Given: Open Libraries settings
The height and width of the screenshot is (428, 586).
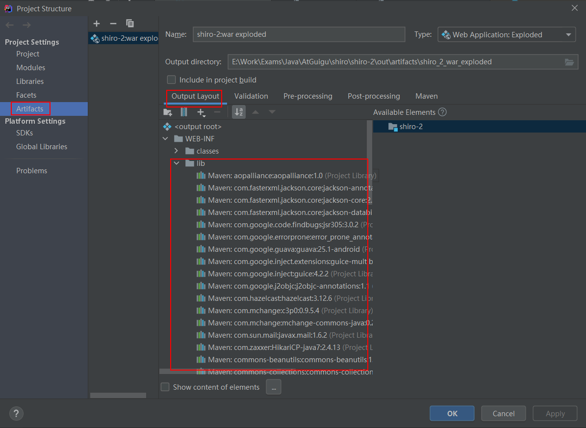Looking at the screenshot, I should (x=30, y=81).
